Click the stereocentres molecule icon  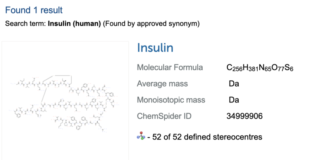[x=141, y=136]
